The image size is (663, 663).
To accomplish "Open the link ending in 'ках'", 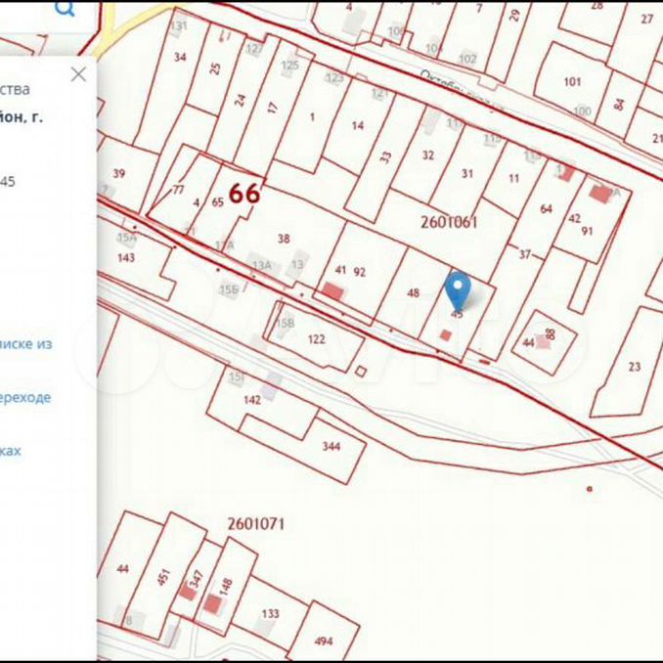I will click(x=11, y=451).
